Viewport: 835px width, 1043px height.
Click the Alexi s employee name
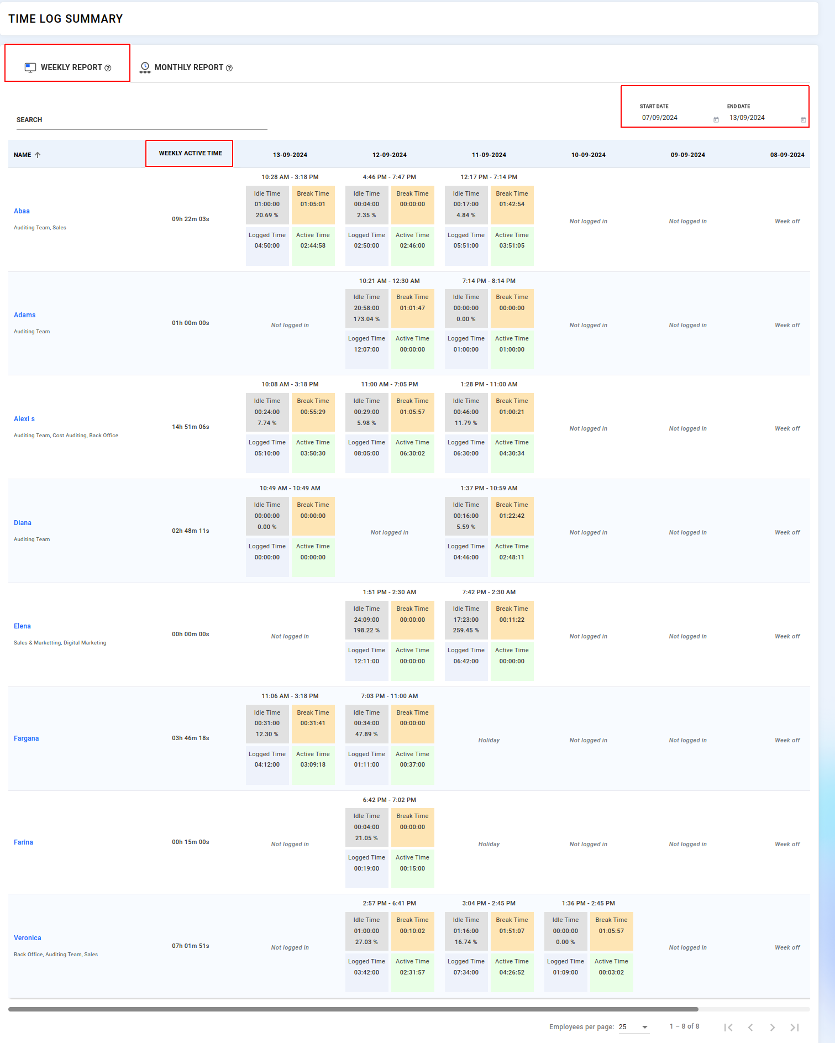coord(24,419)
